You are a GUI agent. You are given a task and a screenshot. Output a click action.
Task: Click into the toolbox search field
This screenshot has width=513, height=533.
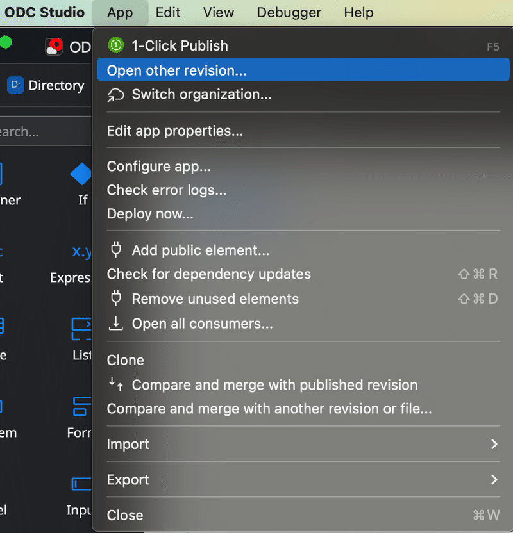point(46,131)
